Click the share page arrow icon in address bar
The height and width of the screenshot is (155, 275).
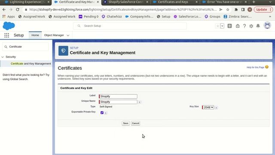tap(221, 9)
